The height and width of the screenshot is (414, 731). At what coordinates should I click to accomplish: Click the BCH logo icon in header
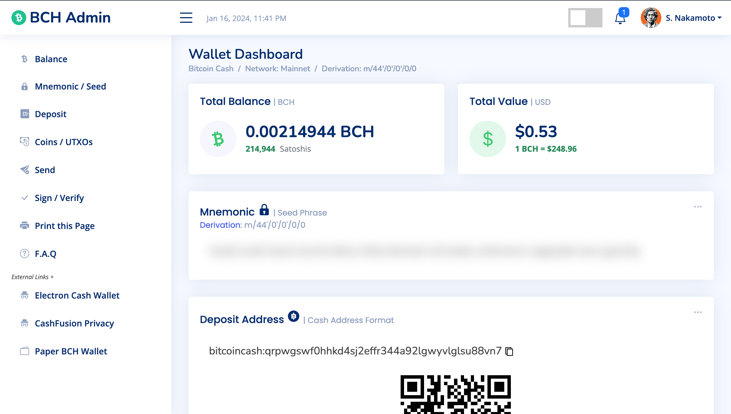click(19, 18)
